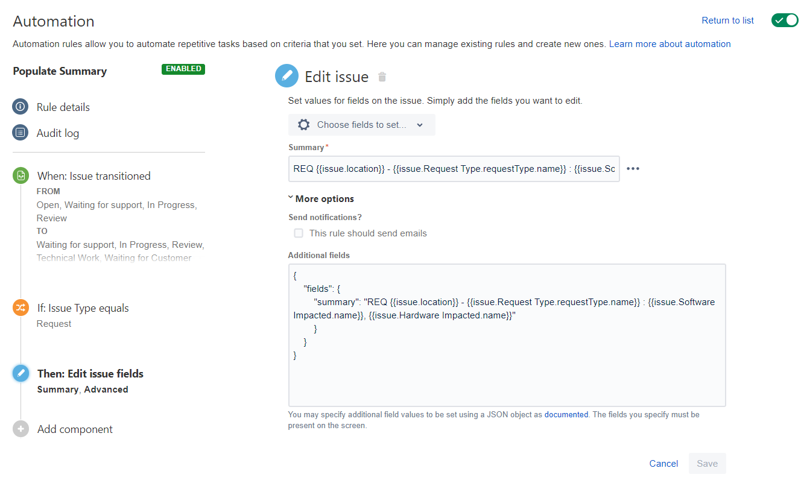Click the blue Edit issue fields icon

click(x=21, y=373)
